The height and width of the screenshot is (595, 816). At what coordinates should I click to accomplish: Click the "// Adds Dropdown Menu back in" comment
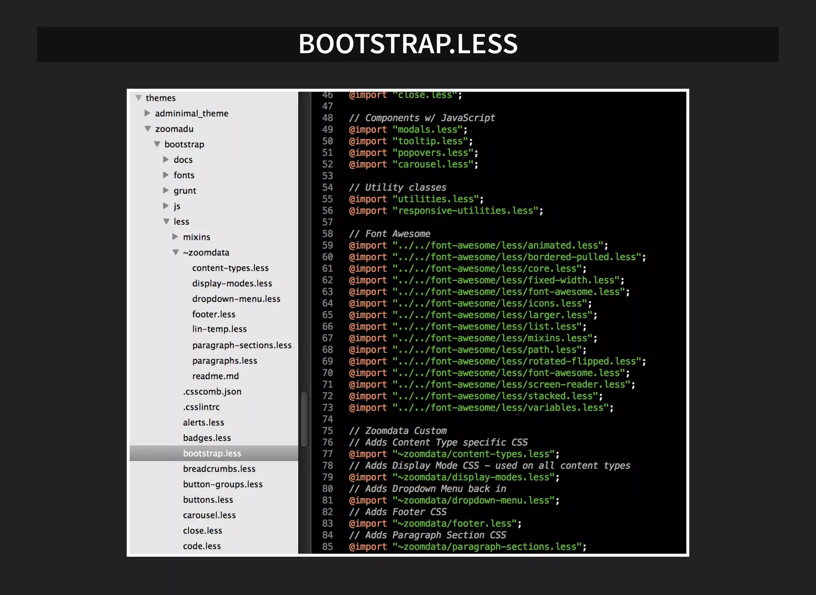(x=428, y=489)
